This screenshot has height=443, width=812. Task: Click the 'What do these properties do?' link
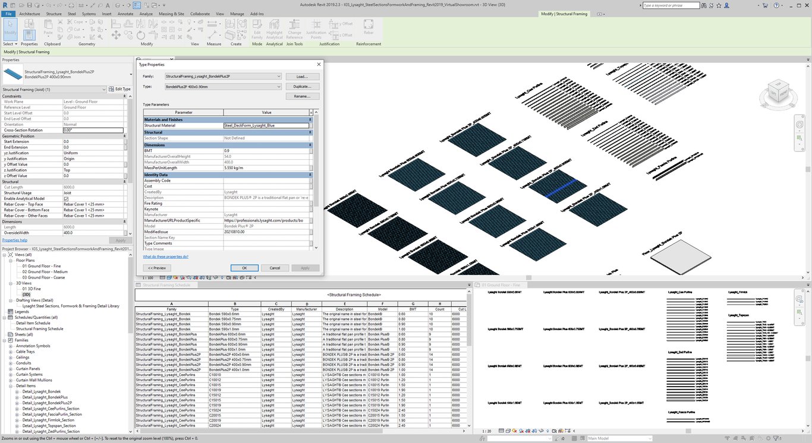tap(166, 257)
